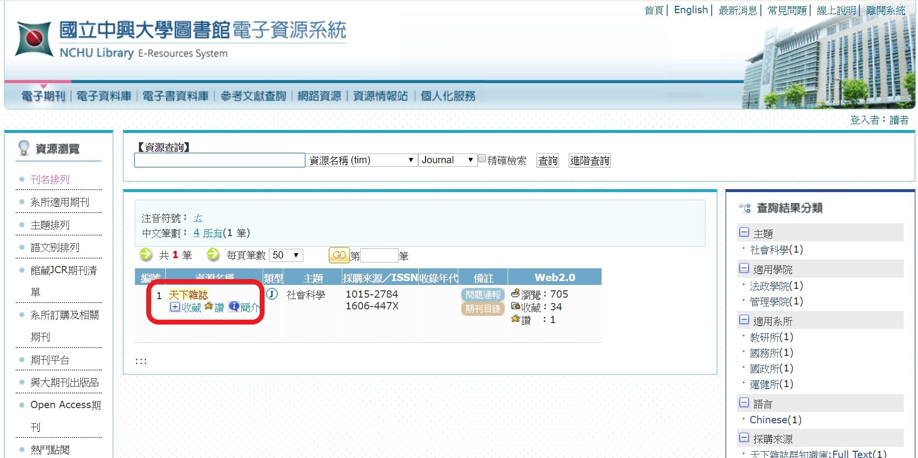
Task: Select 熱門點閱 in the sidebar
Action: click(x=50, y=450)
